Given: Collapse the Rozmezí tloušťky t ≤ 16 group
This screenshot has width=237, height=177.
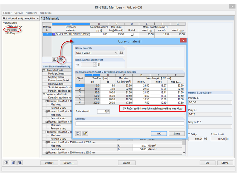Looking at the screenshot, I should pos(47,101).
